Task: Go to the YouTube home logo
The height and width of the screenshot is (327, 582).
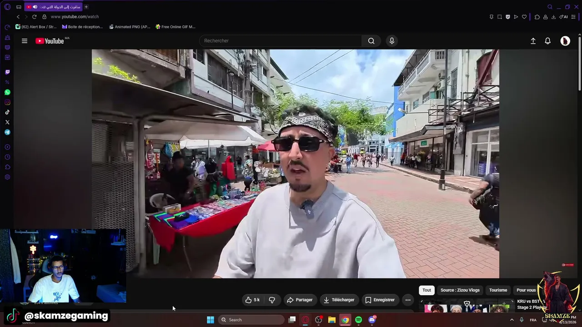Action: [x=50, y=41]
